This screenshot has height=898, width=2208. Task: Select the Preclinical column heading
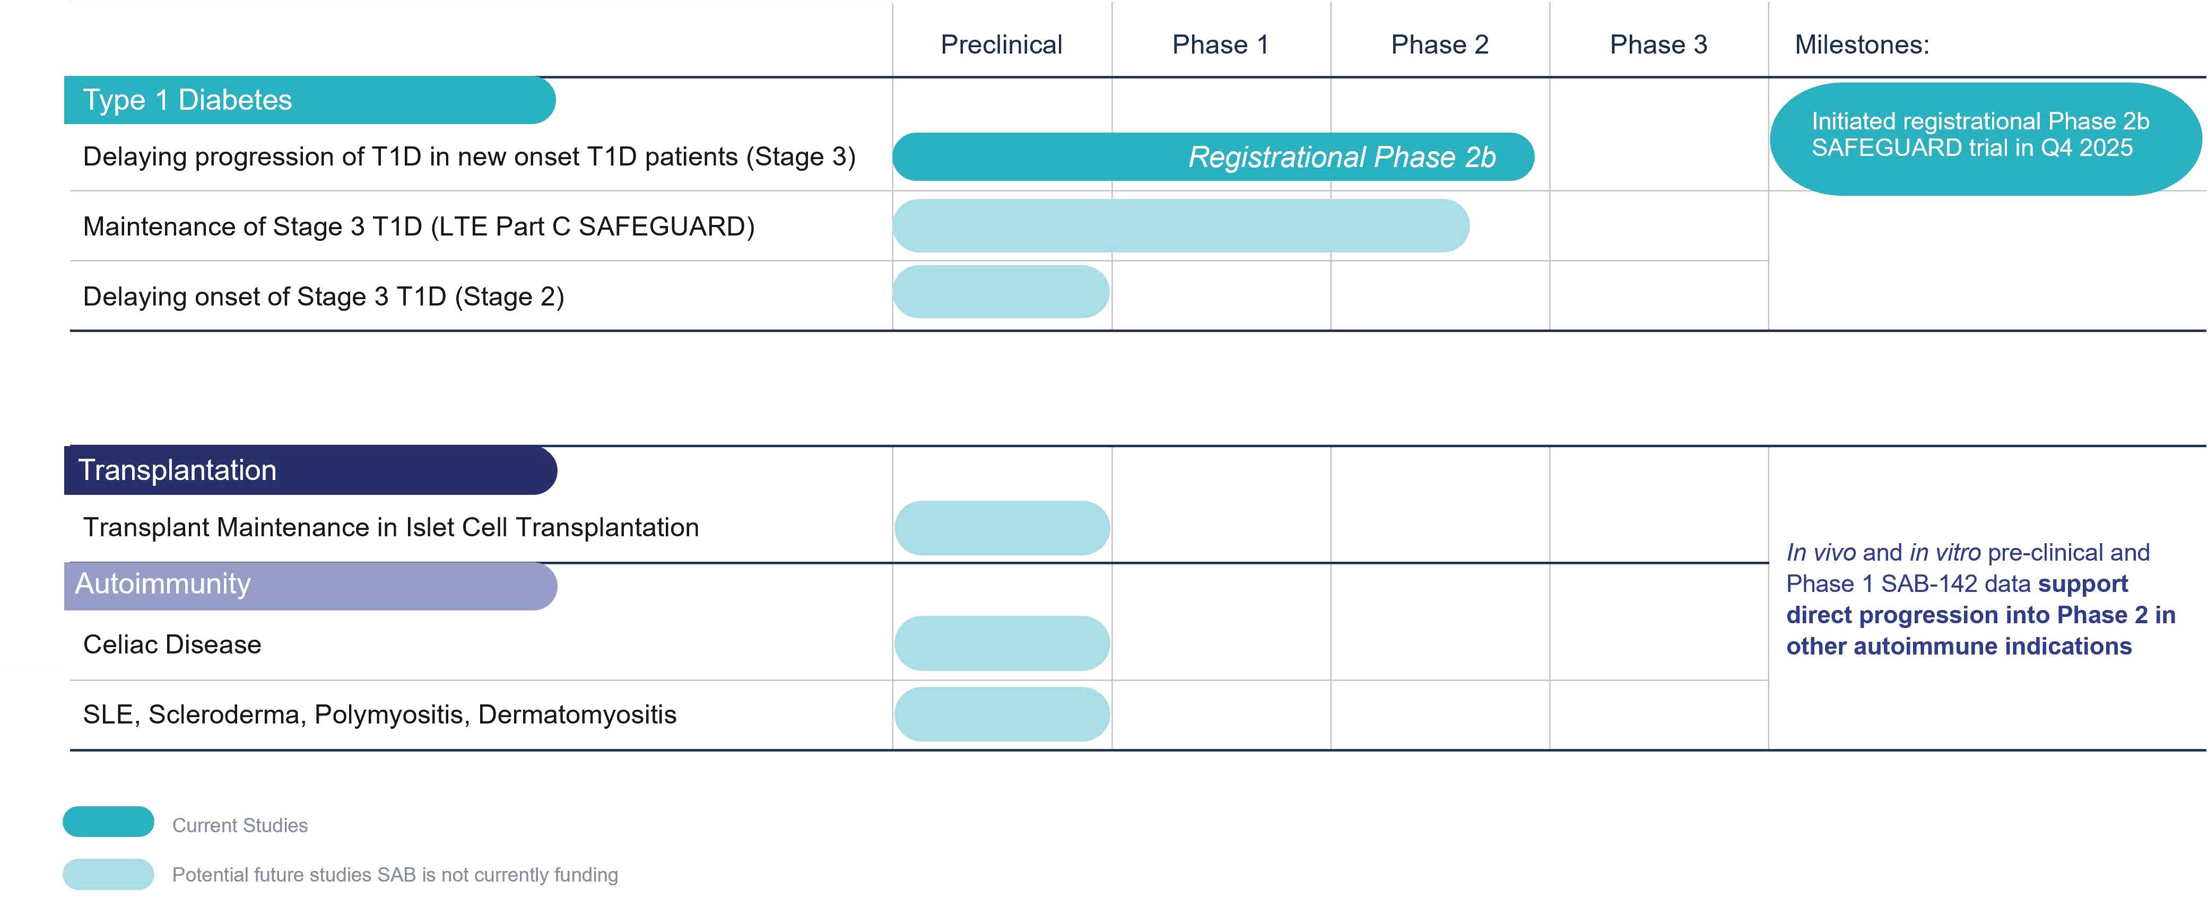pyautogui.click(x=1001, y=45)
